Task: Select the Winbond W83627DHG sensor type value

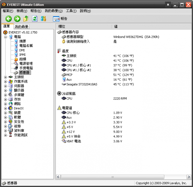Action: 136,37
